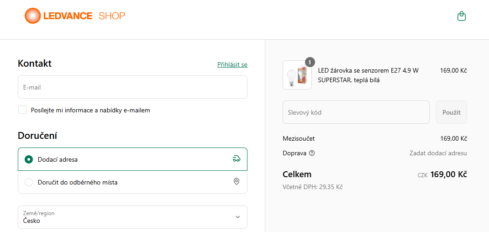Open the shopping bag cart icon
The width and height of the screenshot is (489, 232).
click(x=462, y=16)
